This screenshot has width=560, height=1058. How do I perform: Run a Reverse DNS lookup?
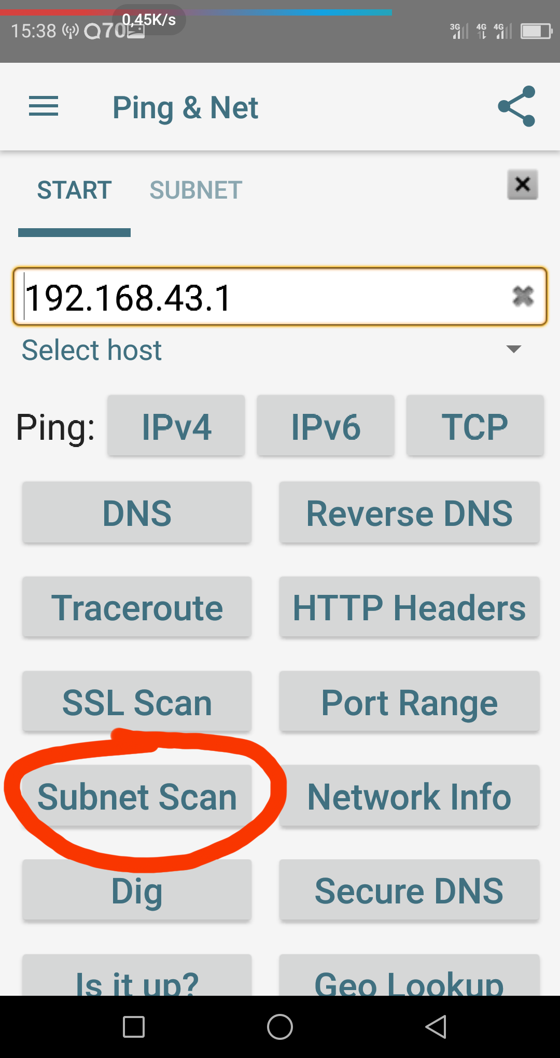tap(409, 513)
